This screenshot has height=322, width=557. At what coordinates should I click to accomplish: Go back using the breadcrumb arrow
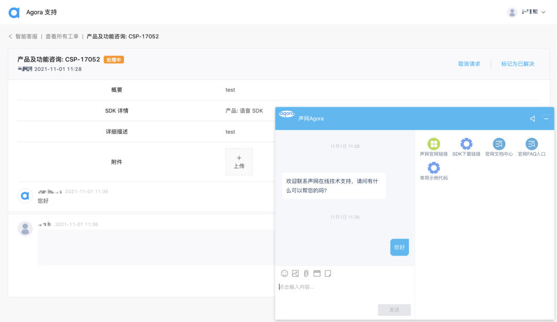[x=10, y=37]
